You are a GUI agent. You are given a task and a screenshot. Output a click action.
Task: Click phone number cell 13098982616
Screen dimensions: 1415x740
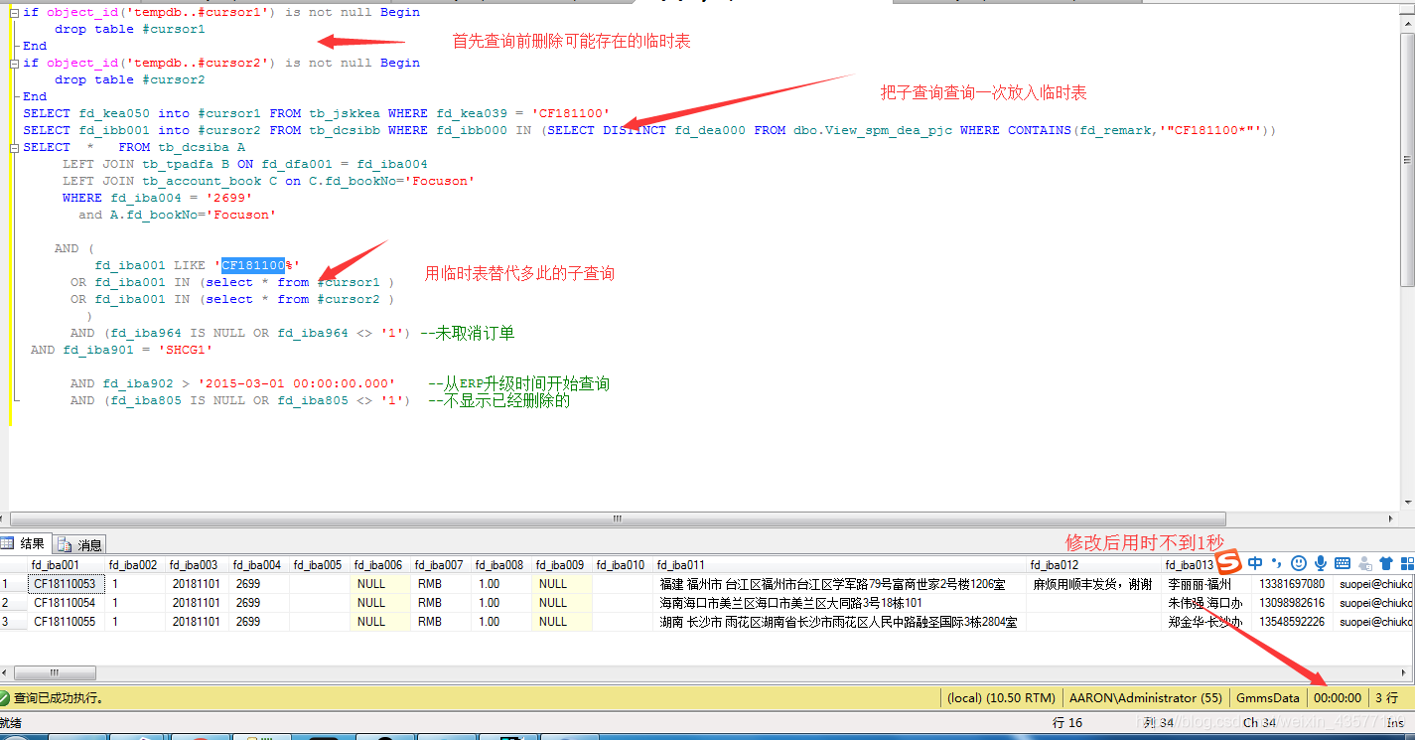[1292, 603]
